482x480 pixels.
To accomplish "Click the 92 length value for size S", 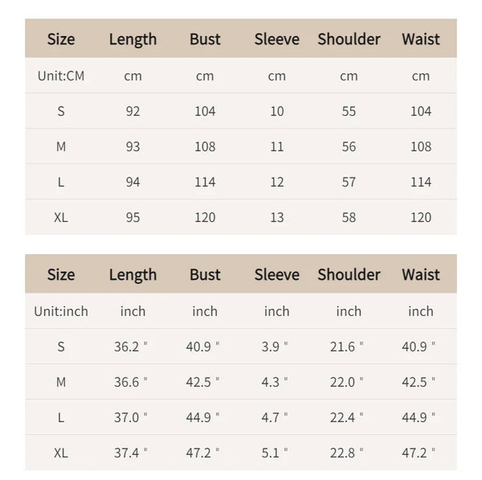I will coord(133,111).
